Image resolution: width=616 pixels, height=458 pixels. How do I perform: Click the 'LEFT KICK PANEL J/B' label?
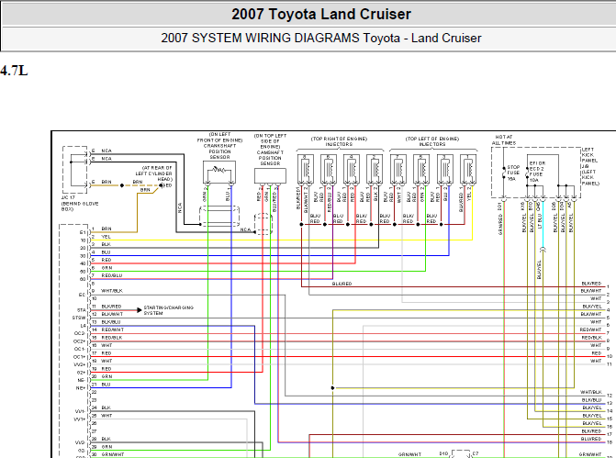[590, 158]
